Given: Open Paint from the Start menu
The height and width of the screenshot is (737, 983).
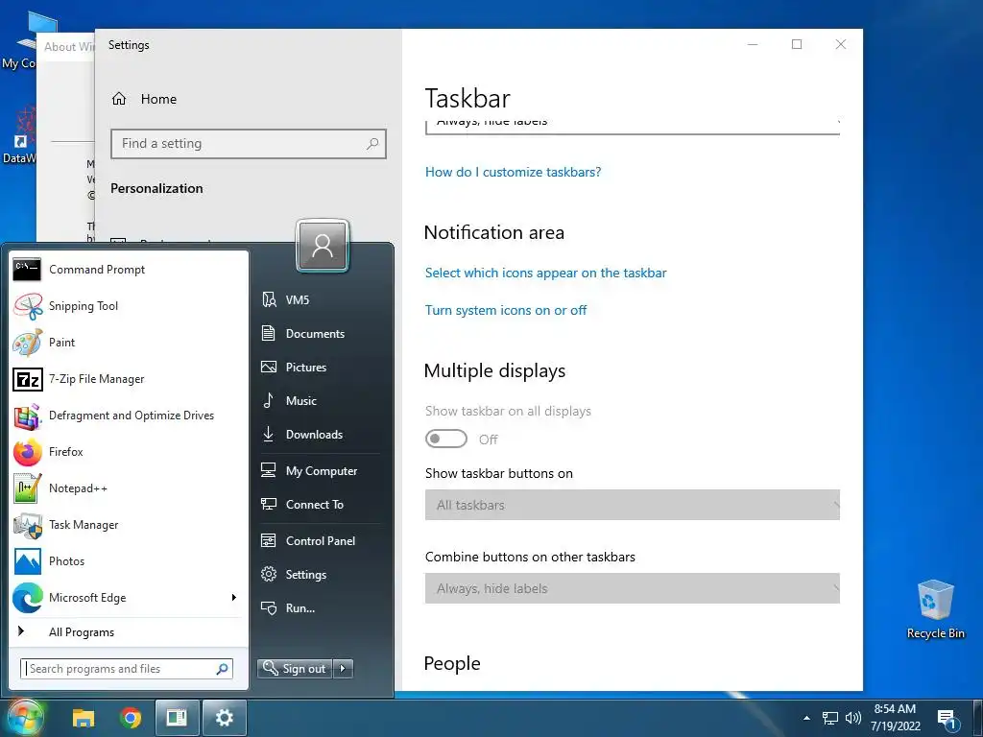Looking at the screenshot, I should (129, 343).
